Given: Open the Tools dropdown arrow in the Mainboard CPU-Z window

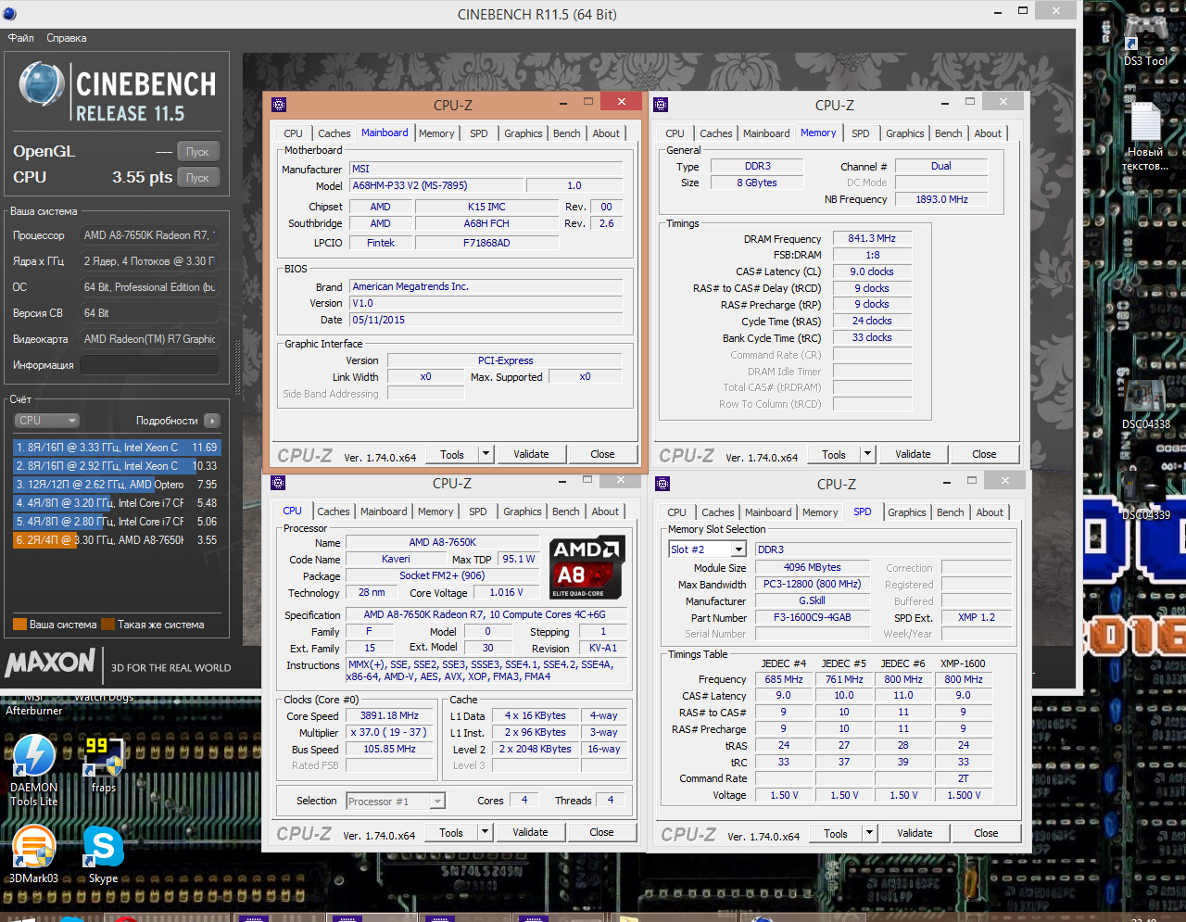Looking at the screenshot, I should [x=486, y=454].
